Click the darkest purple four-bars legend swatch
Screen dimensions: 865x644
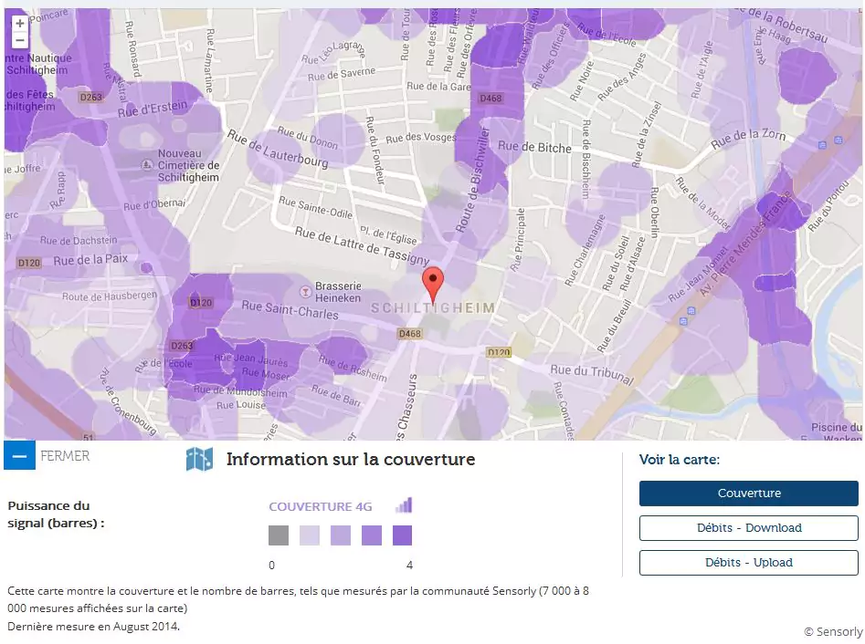(402, 535)
